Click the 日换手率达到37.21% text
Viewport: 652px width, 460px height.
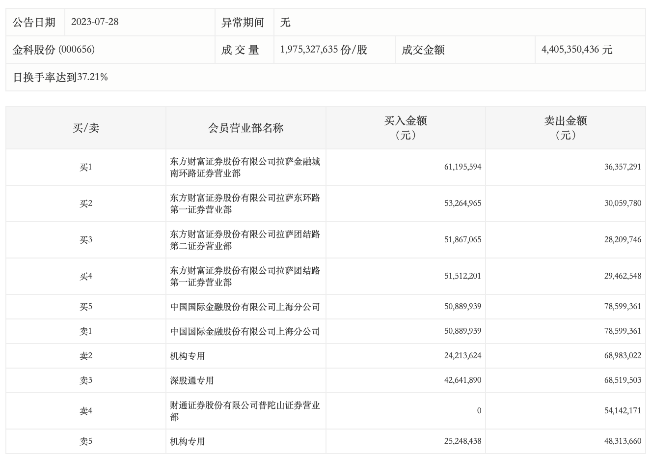[x=60, y=77]
